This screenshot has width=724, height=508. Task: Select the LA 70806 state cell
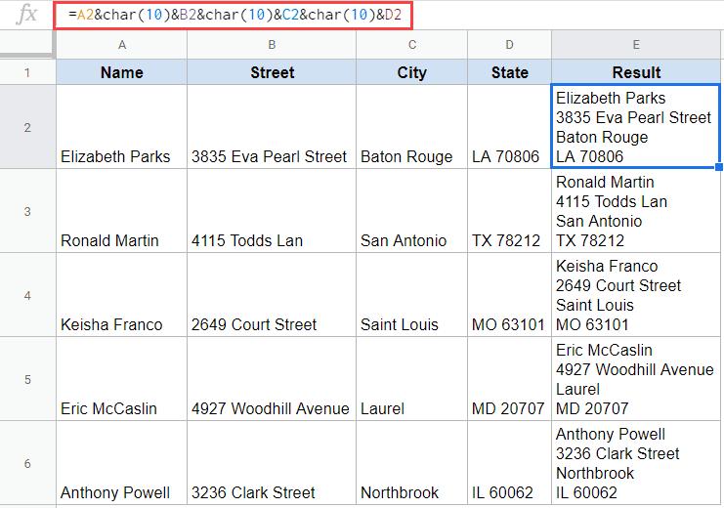[509, 127]
